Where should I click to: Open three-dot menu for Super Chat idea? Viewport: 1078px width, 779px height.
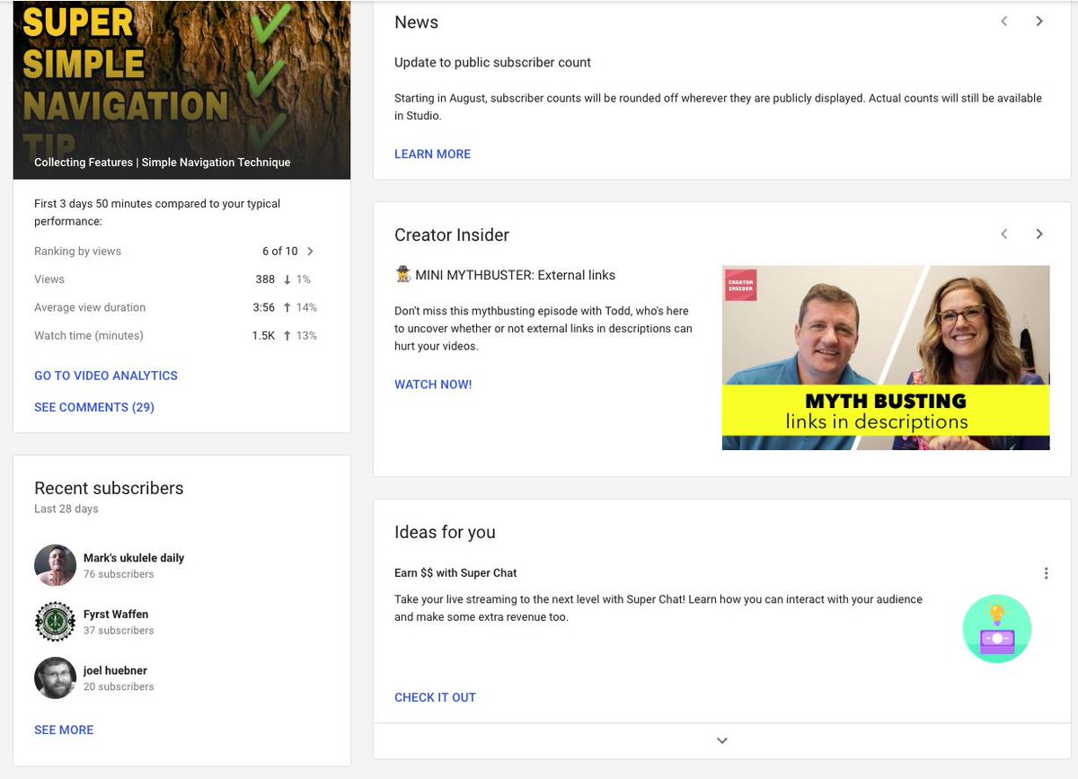1046,573
